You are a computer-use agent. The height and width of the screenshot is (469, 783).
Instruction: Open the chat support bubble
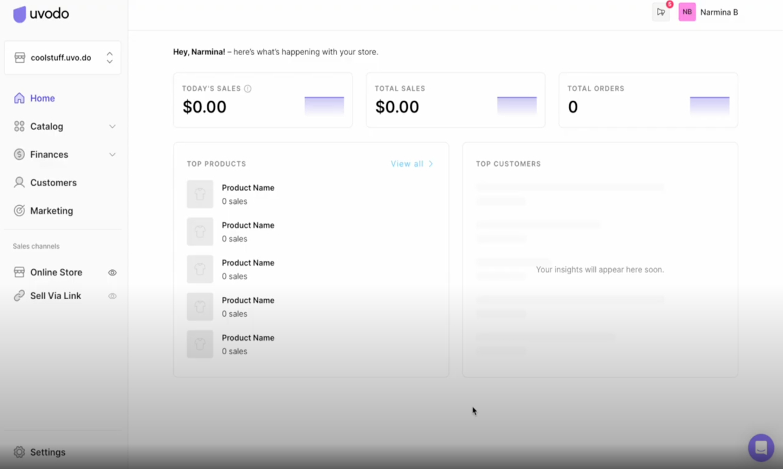(x=761, y=448)
